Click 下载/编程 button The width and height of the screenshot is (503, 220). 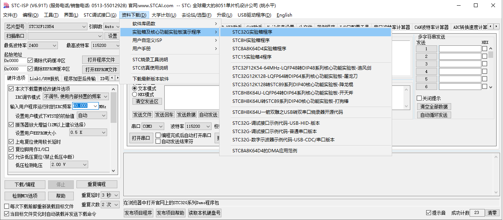click(x=25, y=184)
